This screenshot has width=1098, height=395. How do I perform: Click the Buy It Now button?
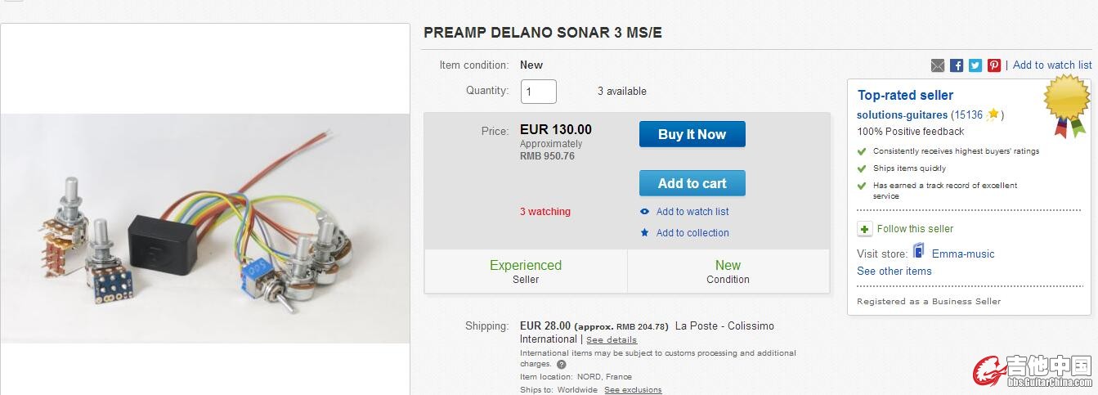pyautogui.click(x=692, y=134)
